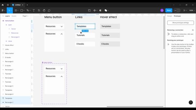Screen dimensions: 196x110
Task: Click the Tutorials hover effect box
Action: click(x=110, y=35)
